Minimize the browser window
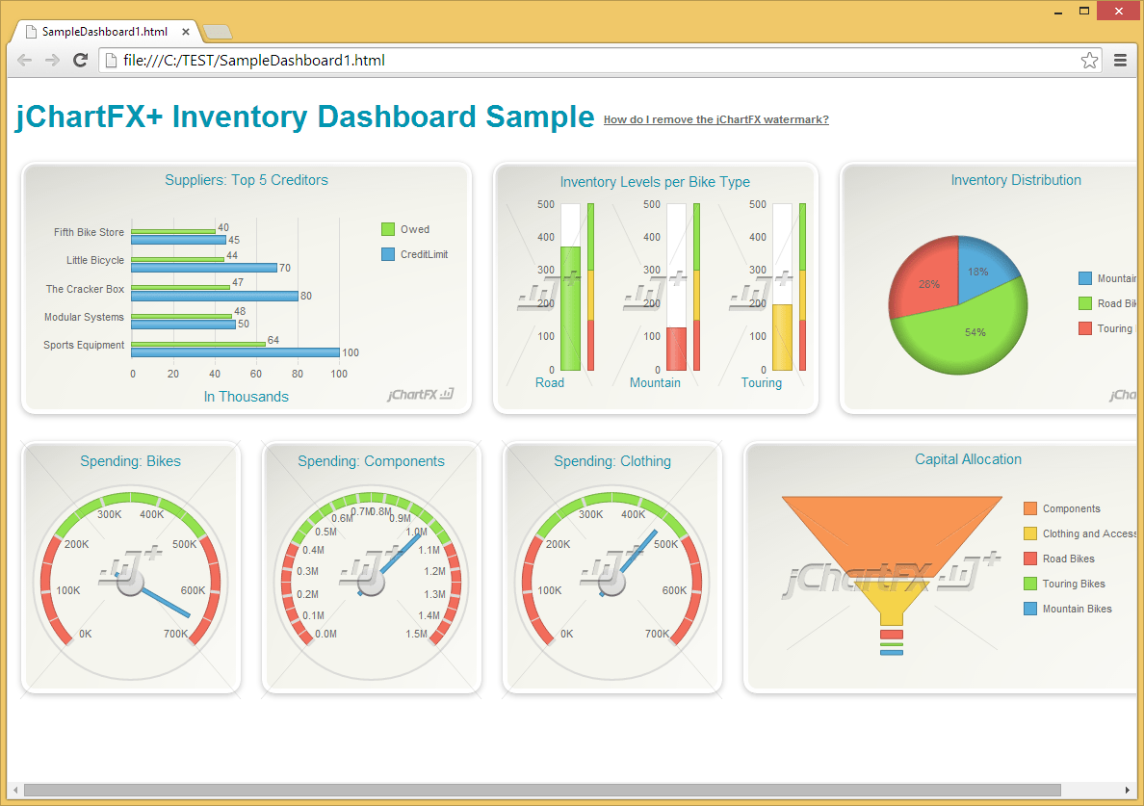The width and height of the screenshot is (1144, 806). coord(1058,12)
